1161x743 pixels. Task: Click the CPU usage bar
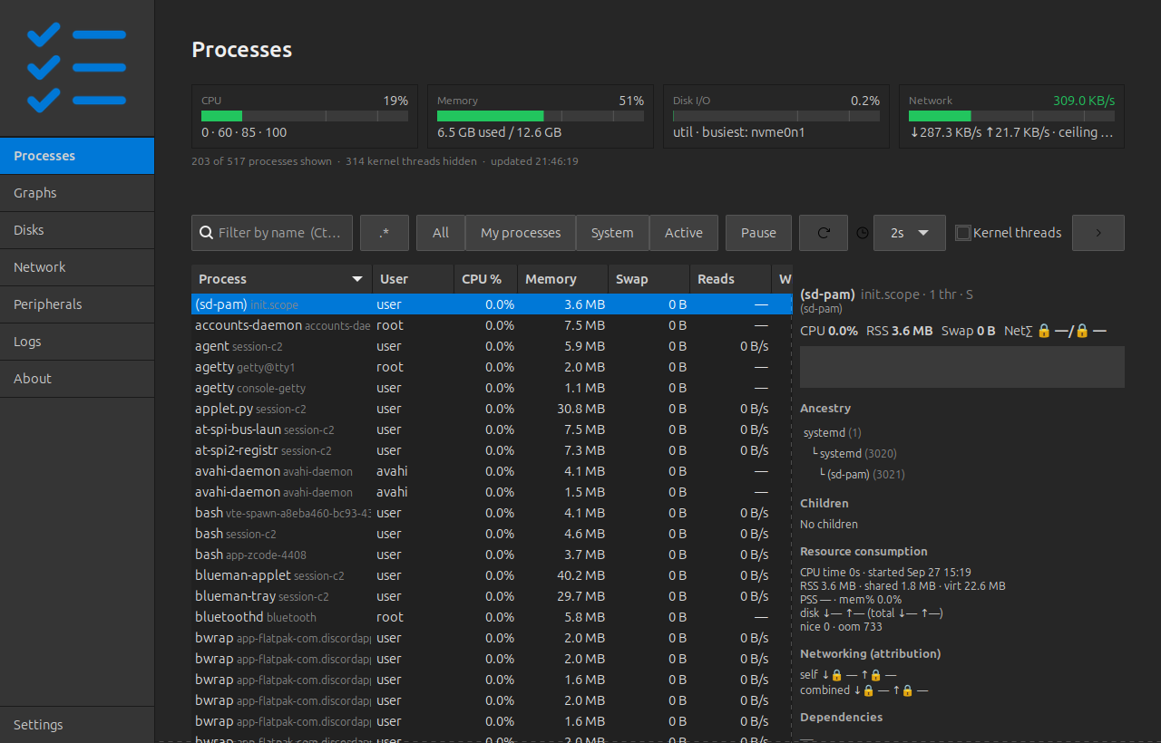305,116
